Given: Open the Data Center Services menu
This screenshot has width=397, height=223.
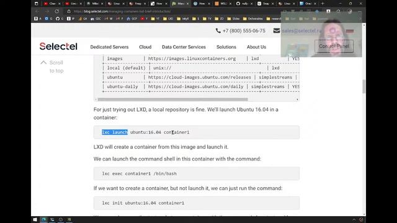Looking at the screenshot, I should 184,47.
